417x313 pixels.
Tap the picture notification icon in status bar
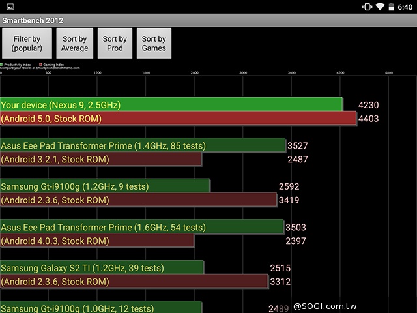click(x=10, y=6)
